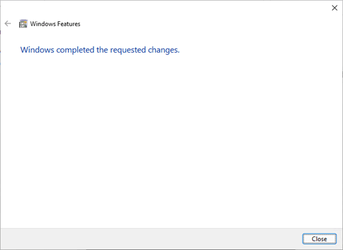Exit the wizard using the title bar X
The width and height of the screenshot is (343, 250).
[x=334, y=8]
